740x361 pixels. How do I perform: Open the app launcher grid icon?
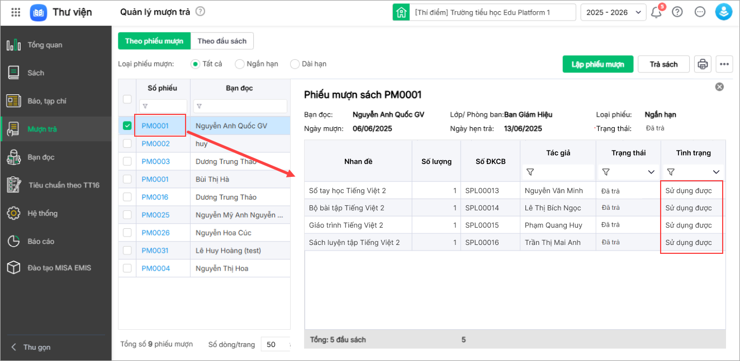(x=16, y=12)
